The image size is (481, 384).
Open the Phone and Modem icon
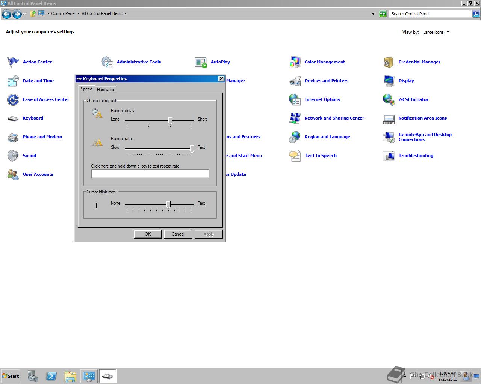coord(13,137)
